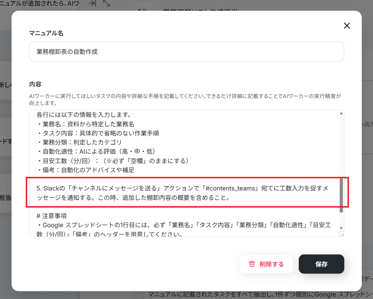This screenshot has height=299, width=373.
Task: Click the scrollbar down arrow in 内容
Action: 341,228
